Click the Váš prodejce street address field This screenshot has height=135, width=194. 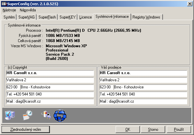tap(143, 80)
